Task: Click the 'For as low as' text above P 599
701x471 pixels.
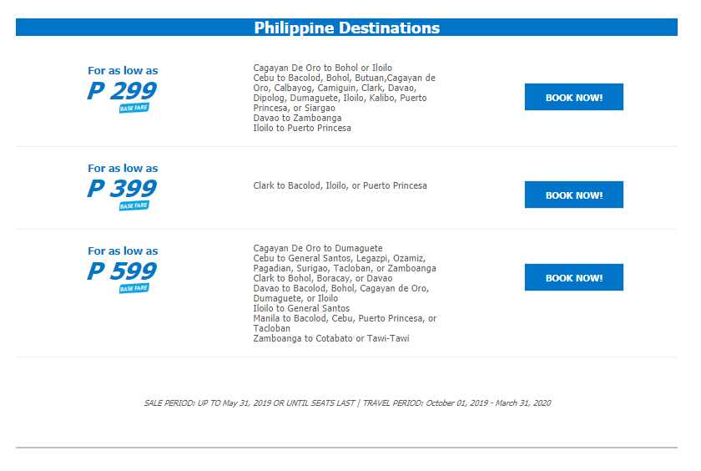Action: pyautogui.click(x=123, y=251)
